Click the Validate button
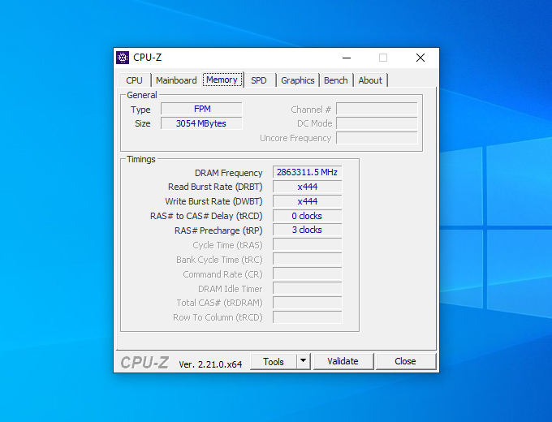Viewport: 552px width, 422px height. [x=343, y=361]
